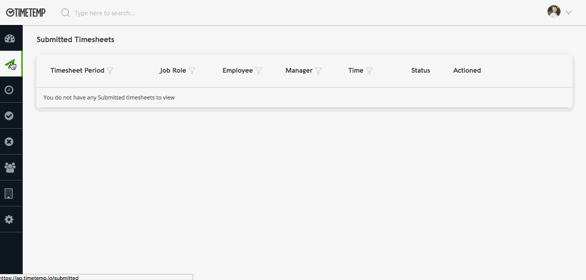The height and width of the screenshot is (280, 586).
Task: Click the search magnifier icon
Action: (65, 12)
